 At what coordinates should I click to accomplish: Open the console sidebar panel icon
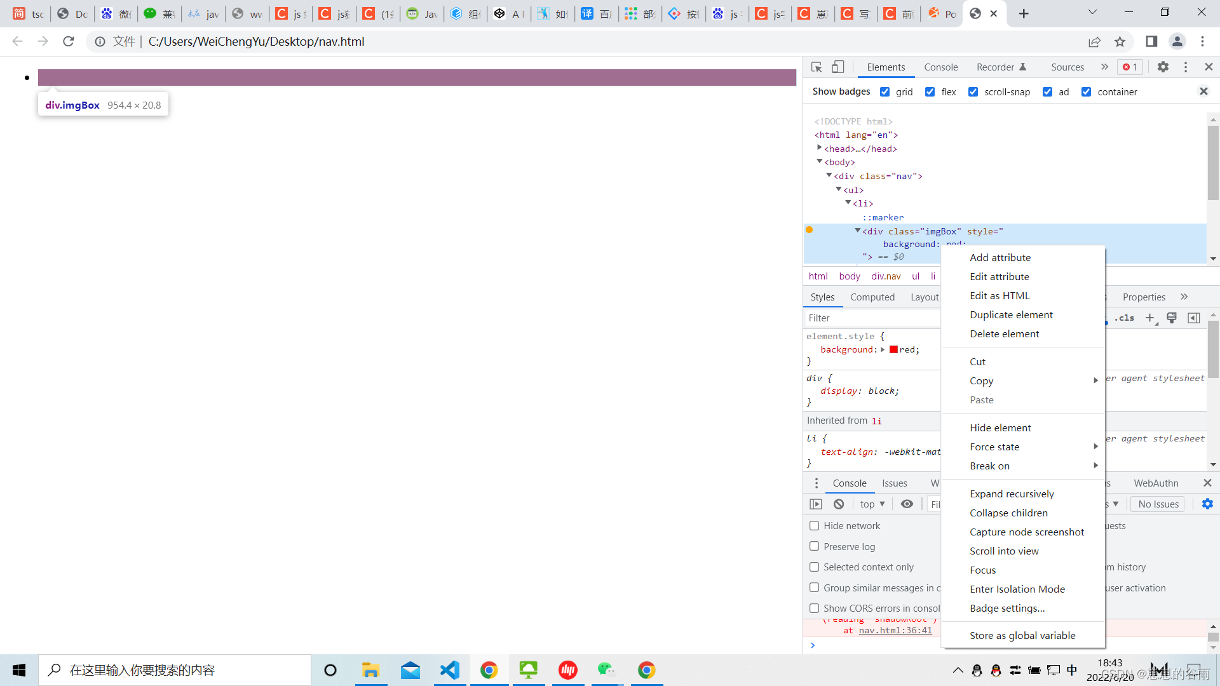[816, 504]
